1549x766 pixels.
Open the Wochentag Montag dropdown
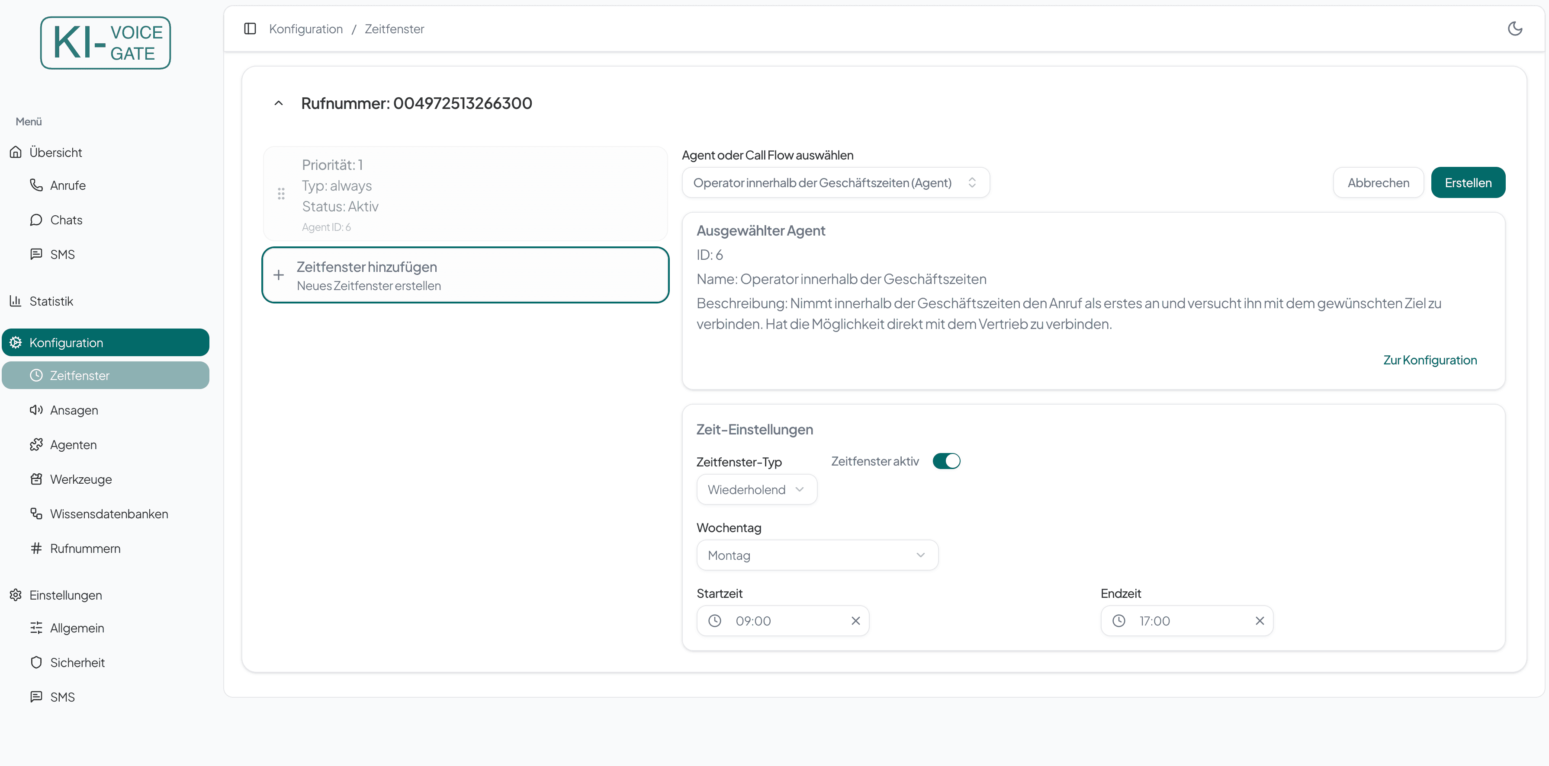coord(816,555)
